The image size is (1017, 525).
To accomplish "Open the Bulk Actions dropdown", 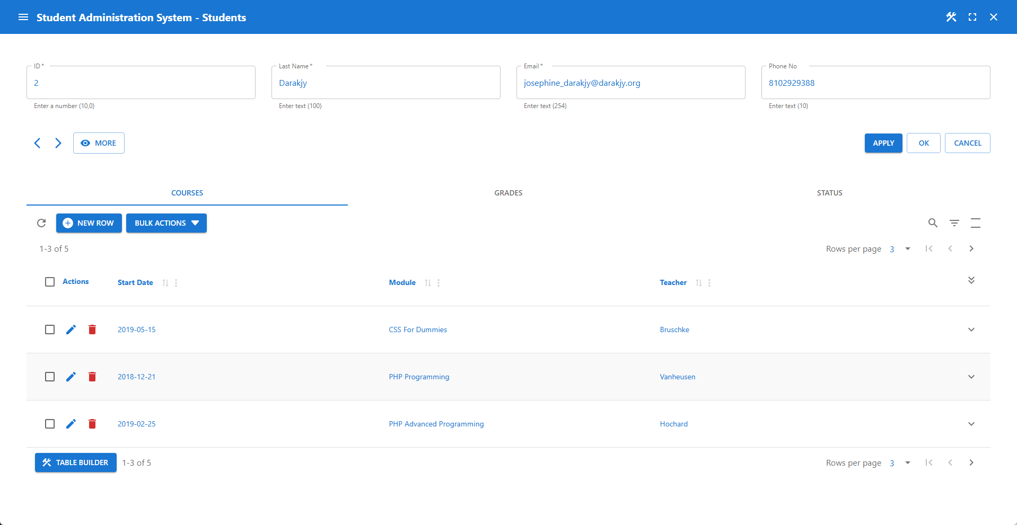I will [x=166, y=223].
